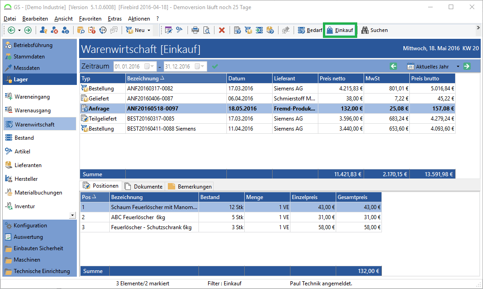The height and width of the screenshot is (289, 483).
Task: Click the next period green arrow
Action: 467,66
